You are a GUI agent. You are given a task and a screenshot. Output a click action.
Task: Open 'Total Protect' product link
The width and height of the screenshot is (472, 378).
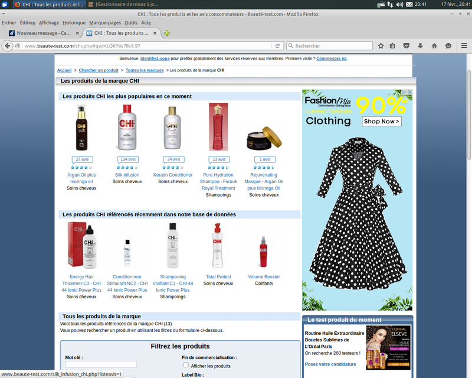pos(218,277)
